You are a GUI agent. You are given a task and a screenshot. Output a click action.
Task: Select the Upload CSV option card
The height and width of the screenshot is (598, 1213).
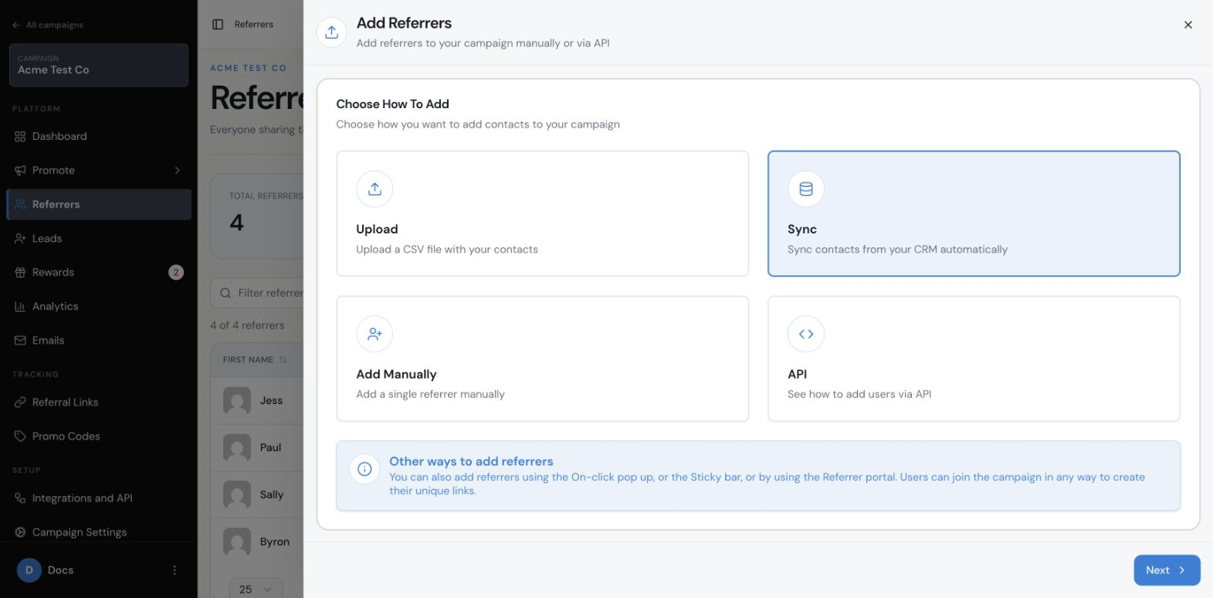coord(542,213)
